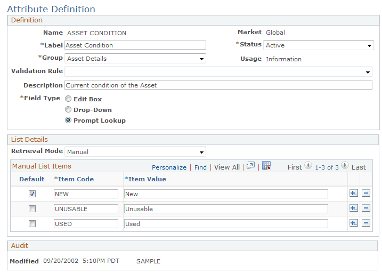Click the Audit section header
This screenshot has height=273, width=382.
click(20, 245)
